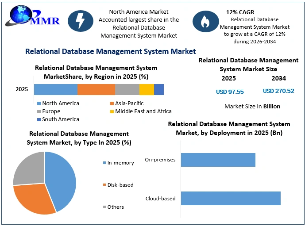Click the gray Others pie slice
This screenshot has width=305, height=226.
point(29,169)
